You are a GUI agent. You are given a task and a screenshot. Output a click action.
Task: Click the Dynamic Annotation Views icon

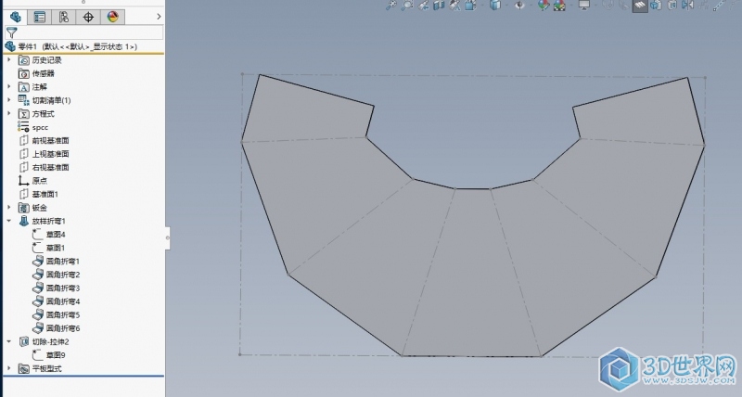(x=454, y=6)
